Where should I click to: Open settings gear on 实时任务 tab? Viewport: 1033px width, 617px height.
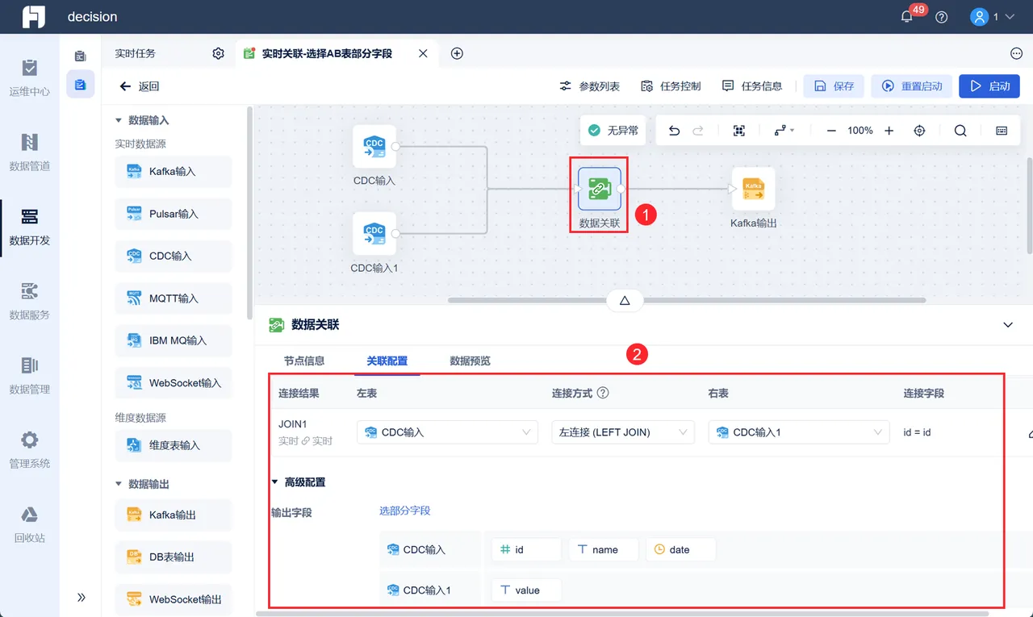(218, 53)
